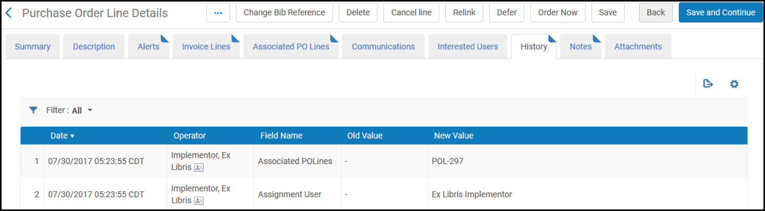The image size is (765, 211).
Task: Click Implementor, Ex Libris operator in row 2
Action: [201, 194]
